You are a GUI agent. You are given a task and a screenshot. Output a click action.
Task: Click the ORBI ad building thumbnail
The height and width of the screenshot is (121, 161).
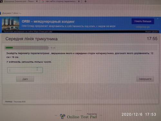click(x=11, y=24)
